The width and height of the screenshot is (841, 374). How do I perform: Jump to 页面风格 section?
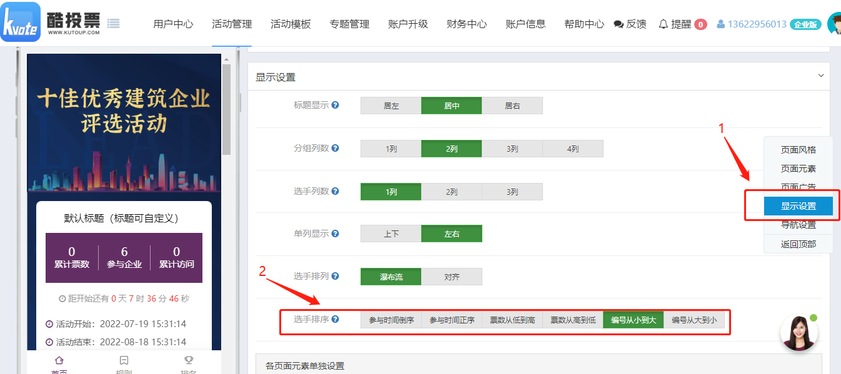pyautogui.click(x=799, y=150)
